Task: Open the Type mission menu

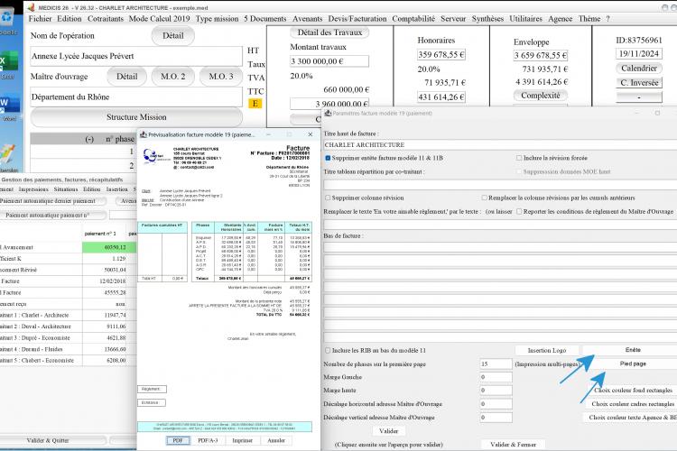Action: click(217, 19)
